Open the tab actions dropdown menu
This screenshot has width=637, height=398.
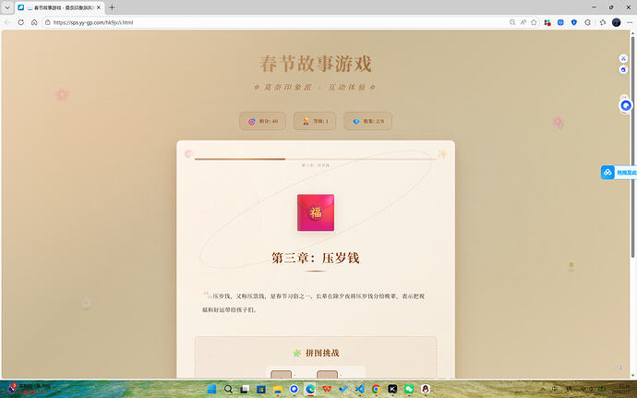click(x=7, y=7)
